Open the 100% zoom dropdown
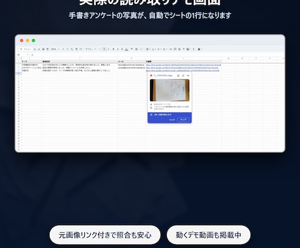The image size is (300, 248). (x=55, y=49)
